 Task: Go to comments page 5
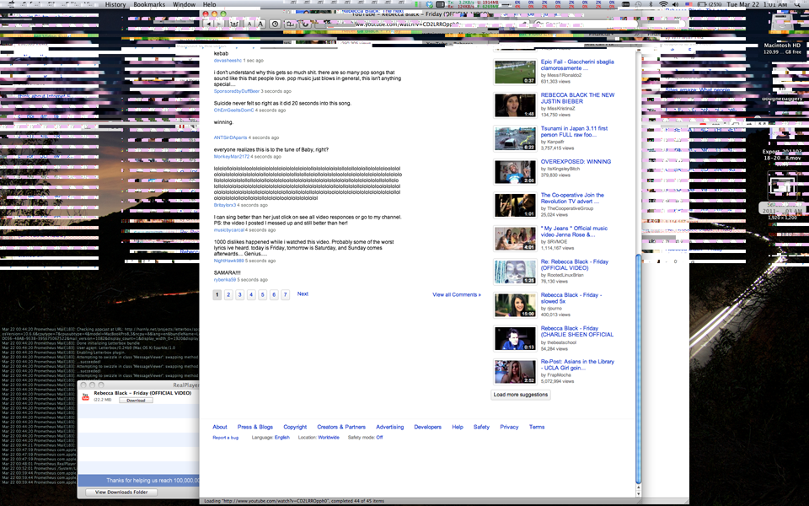(x=263, y=294)
